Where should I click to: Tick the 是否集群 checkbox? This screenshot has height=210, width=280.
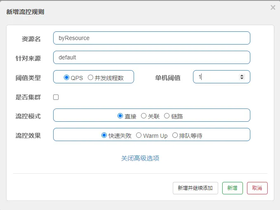(x=56, y=97)
